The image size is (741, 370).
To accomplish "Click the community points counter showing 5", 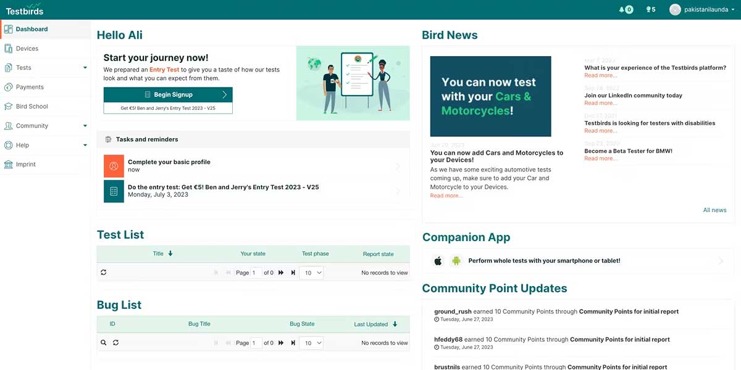I will [x=650, y=9].
